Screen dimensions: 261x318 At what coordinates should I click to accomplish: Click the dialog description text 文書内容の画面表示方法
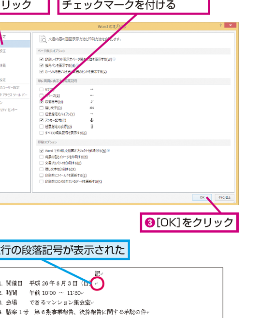click(x=85, y=39)
